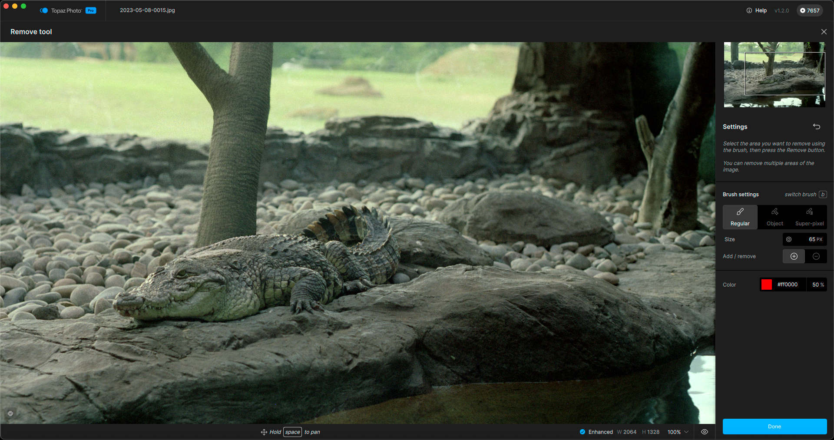Open the red mask color swatch

pos(767,285)
